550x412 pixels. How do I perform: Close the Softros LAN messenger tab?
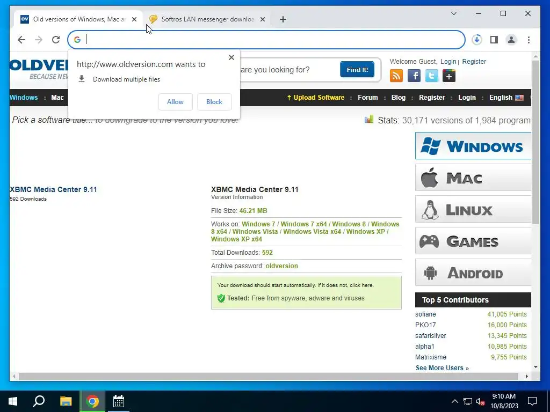pos(262,19)
